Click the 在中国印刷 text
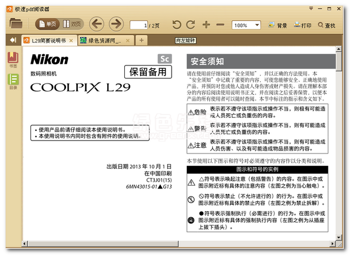350x255 pixels. [x=158, y=173]
